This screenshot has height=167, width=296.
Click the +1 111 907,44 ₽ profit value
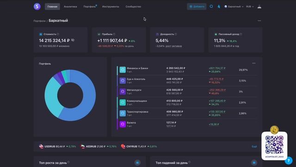[112, 40]
